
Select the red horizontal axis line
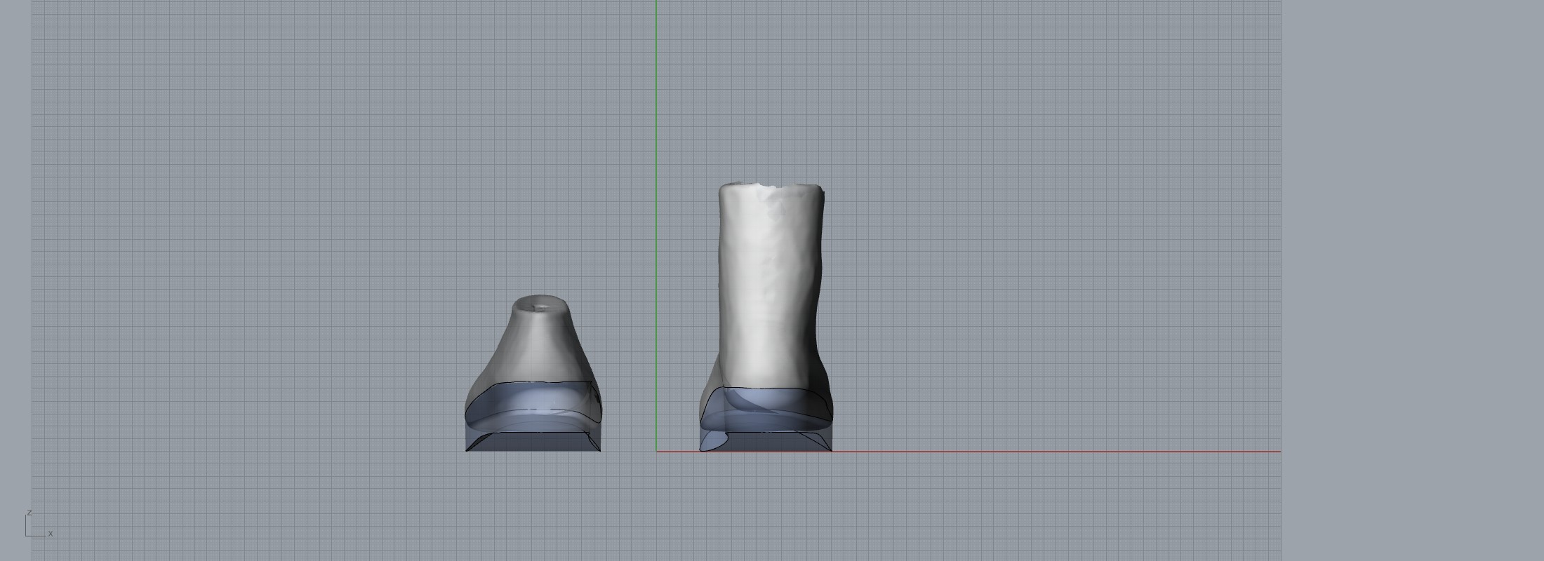pyautogui.click(x=1053, y=452)
